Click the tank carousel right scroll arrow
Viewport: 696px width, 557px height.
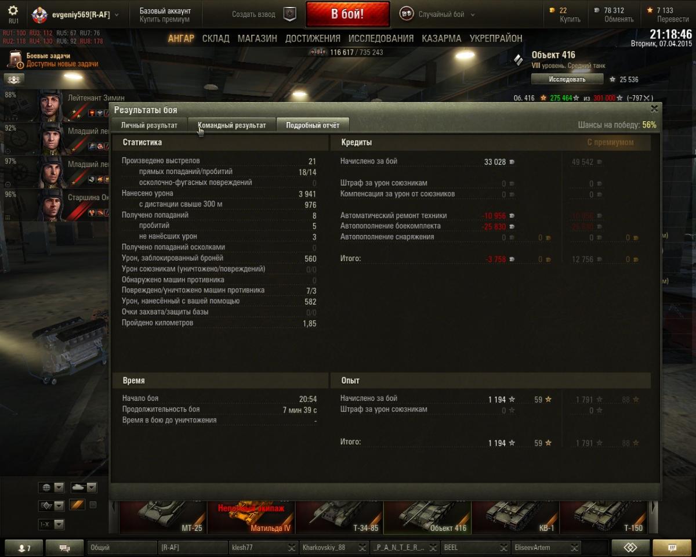click(654, 516)
